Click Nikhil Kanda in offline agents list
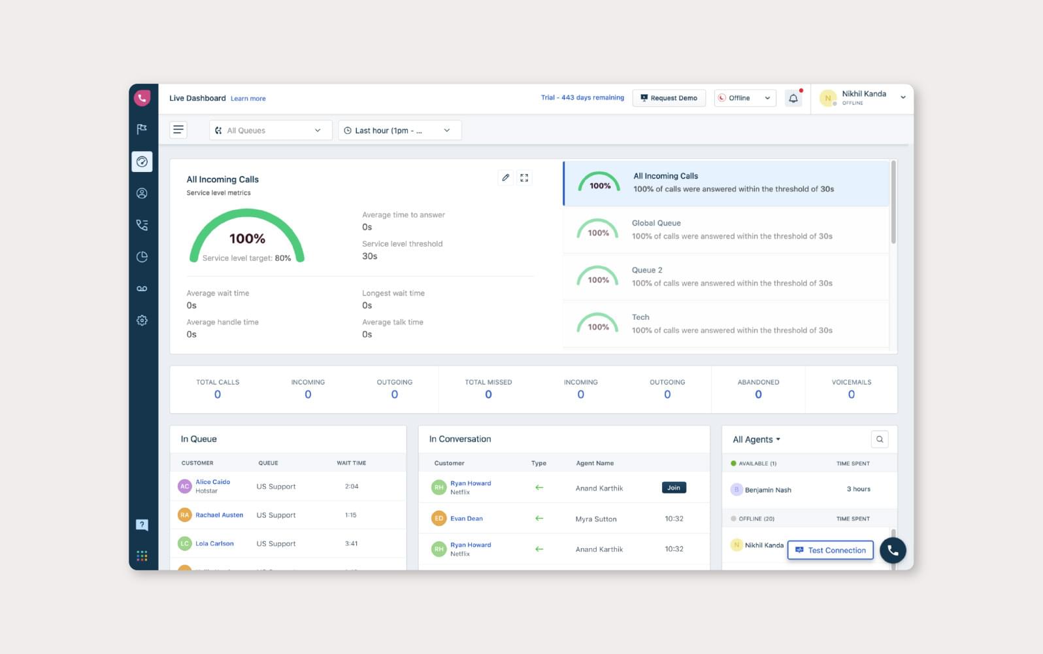Viewport: 1043px width, 654px height. coord(764,545)
